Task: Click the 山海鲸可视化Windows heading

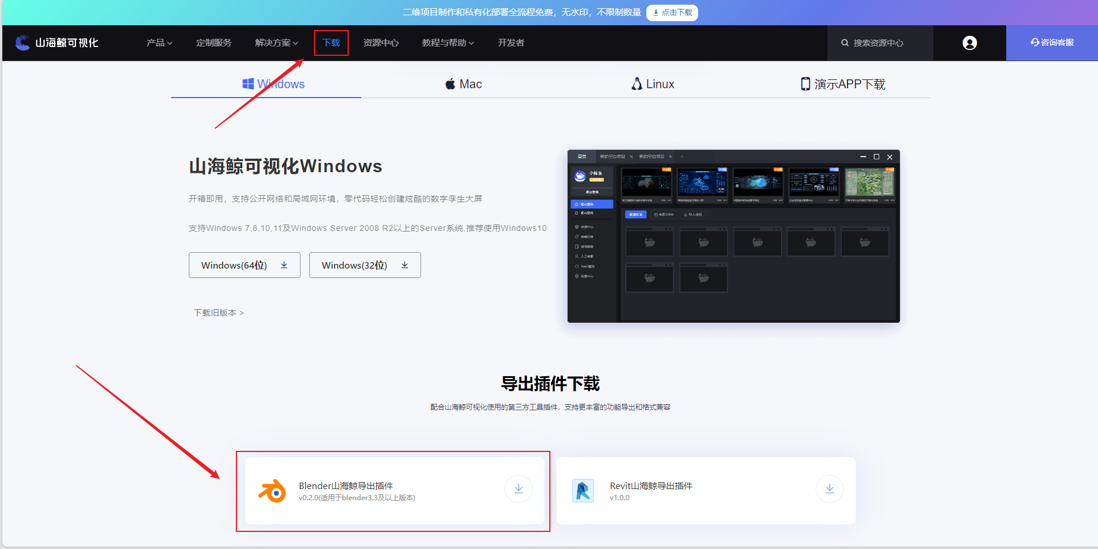Action: (286, 166)
